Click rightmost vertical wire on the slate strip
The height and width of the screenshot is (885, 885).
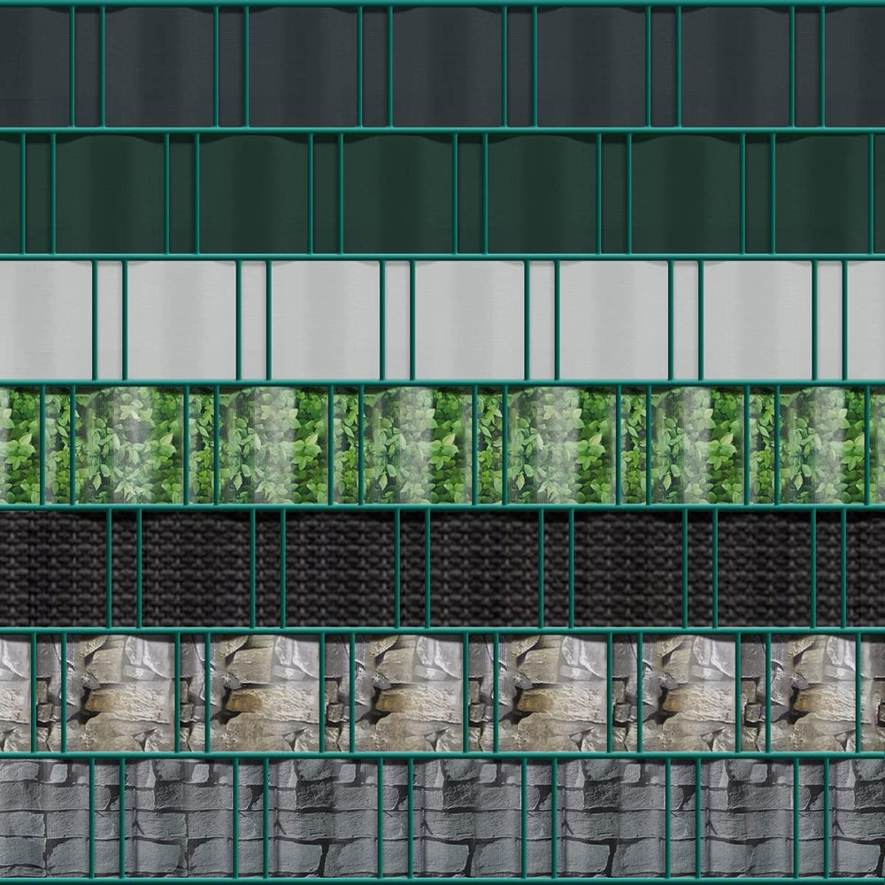pyautogui.click(x=827, y=819)
